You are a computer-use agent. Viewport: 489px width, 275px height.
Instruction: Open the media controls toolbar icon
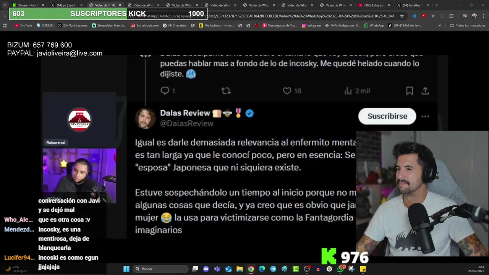[x=465, y=16]
